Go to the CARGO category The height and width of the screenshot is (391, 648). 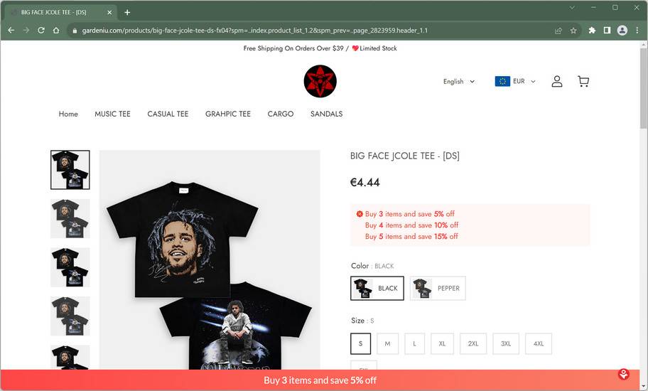pyautogui.click(x=280, y=114)
